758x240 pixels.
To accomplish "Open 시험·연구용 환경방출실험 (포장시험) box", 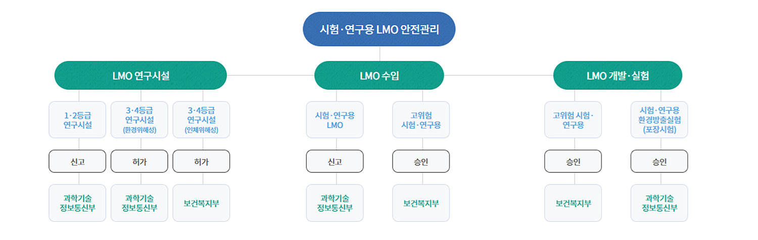I will [x=659, y=120].
